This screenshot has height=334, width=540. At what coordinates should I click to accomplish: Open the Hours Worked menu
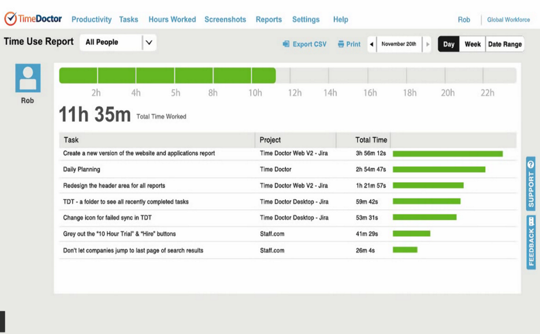click(172, 19)
